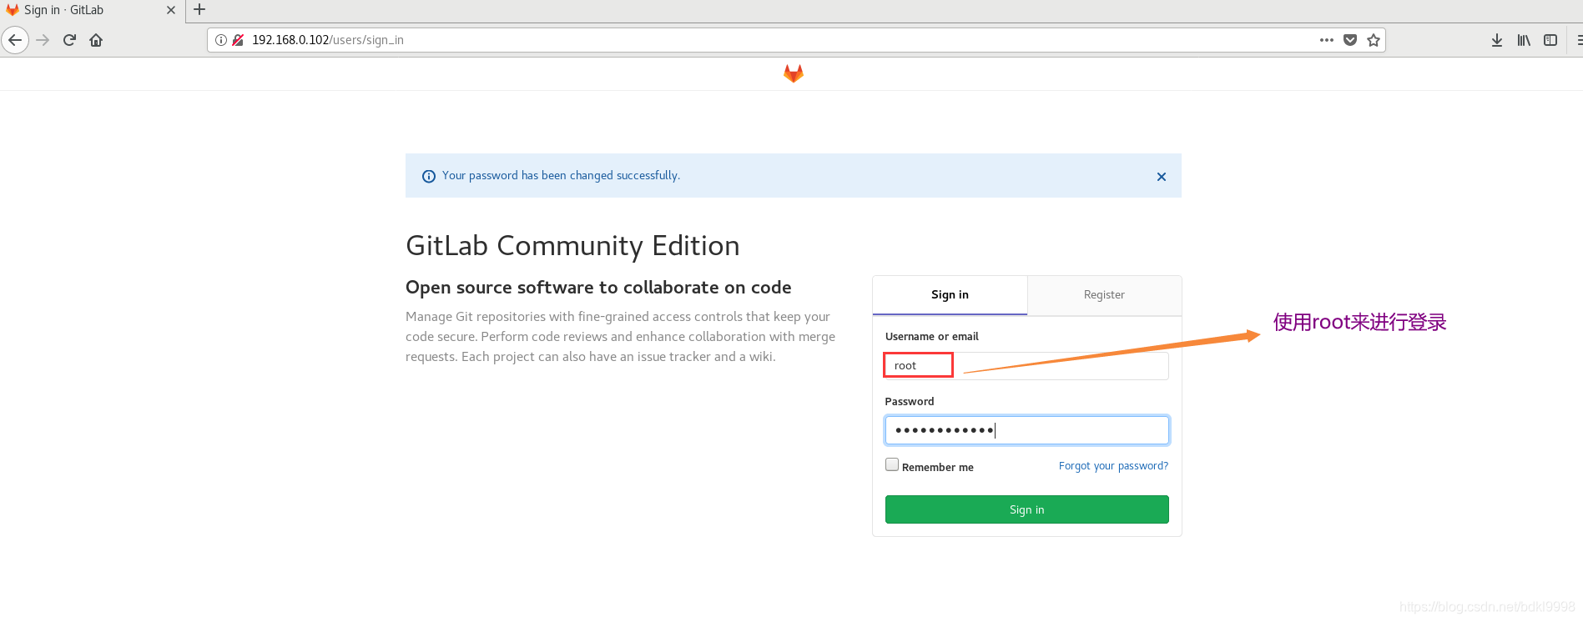This screenshot has height=622, width=1583.
Task: Click the info icon in the alert
Action: click(x=429, y=176)
